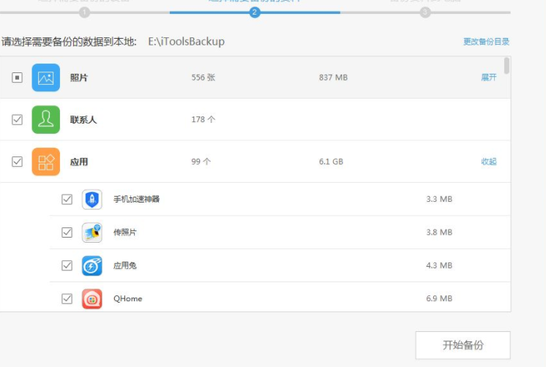Click the green Contacts (联系人) icon
546x367 pixels.
click(46, 120)
